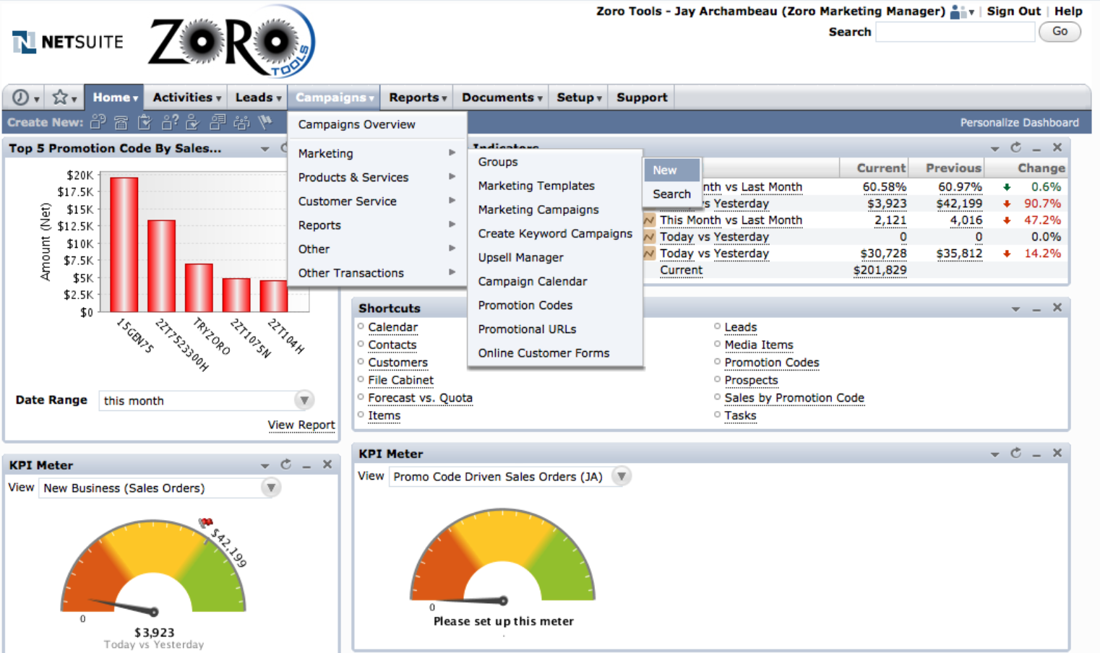1100x653 pixels.
Task: Open trend graph icon for row with 0 current
Action: click(649, 236)
